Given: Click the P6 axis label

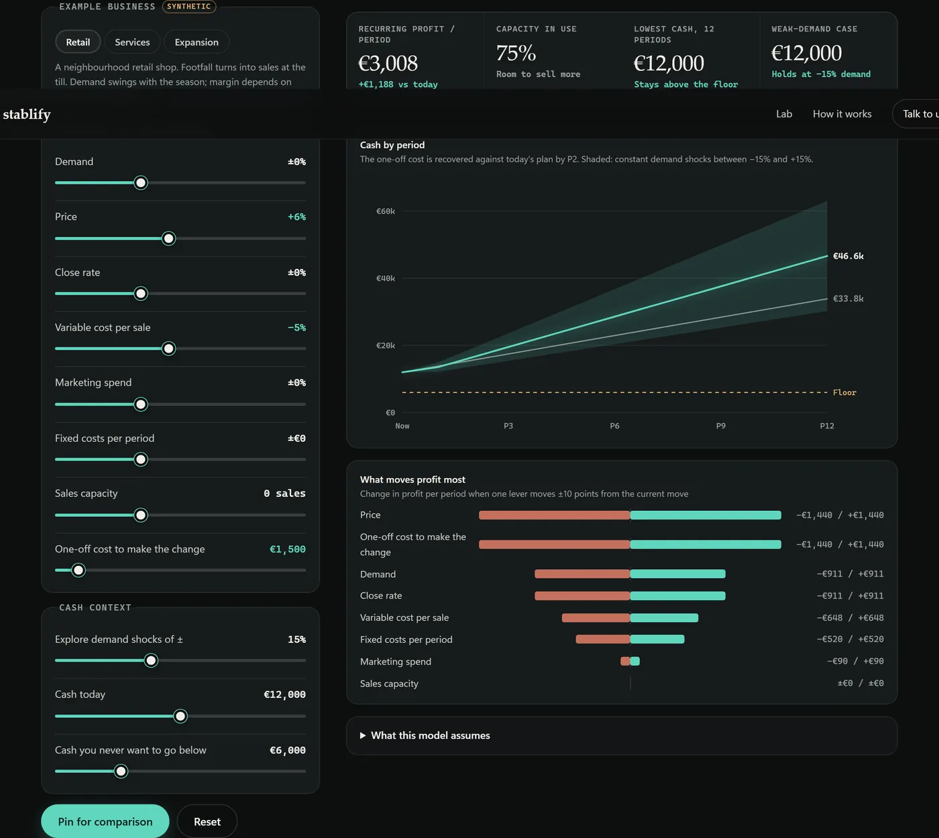Looking at the screenshot, I should 614,426.
